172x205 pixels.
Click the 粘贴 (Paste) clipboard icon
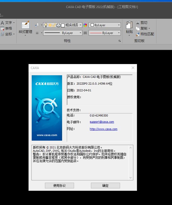[129, 25]
